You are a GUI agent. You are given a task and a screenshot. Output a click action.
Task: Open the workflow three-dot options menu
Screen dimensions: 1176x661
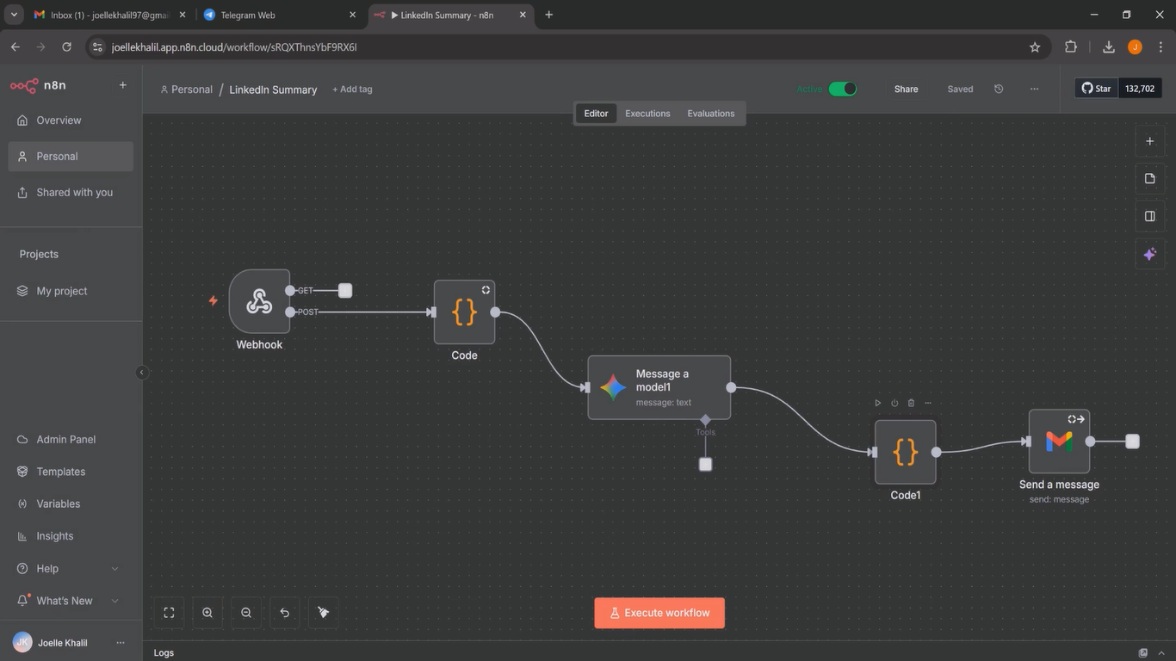point(1034,89)
